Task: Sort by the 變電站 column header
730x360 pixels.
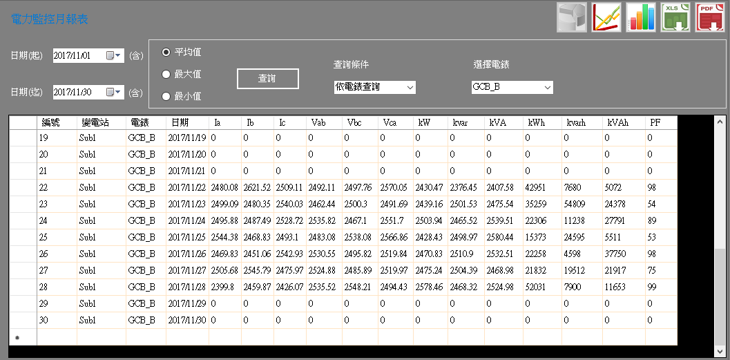Action: pyautogui.click(x=102, y=122)
